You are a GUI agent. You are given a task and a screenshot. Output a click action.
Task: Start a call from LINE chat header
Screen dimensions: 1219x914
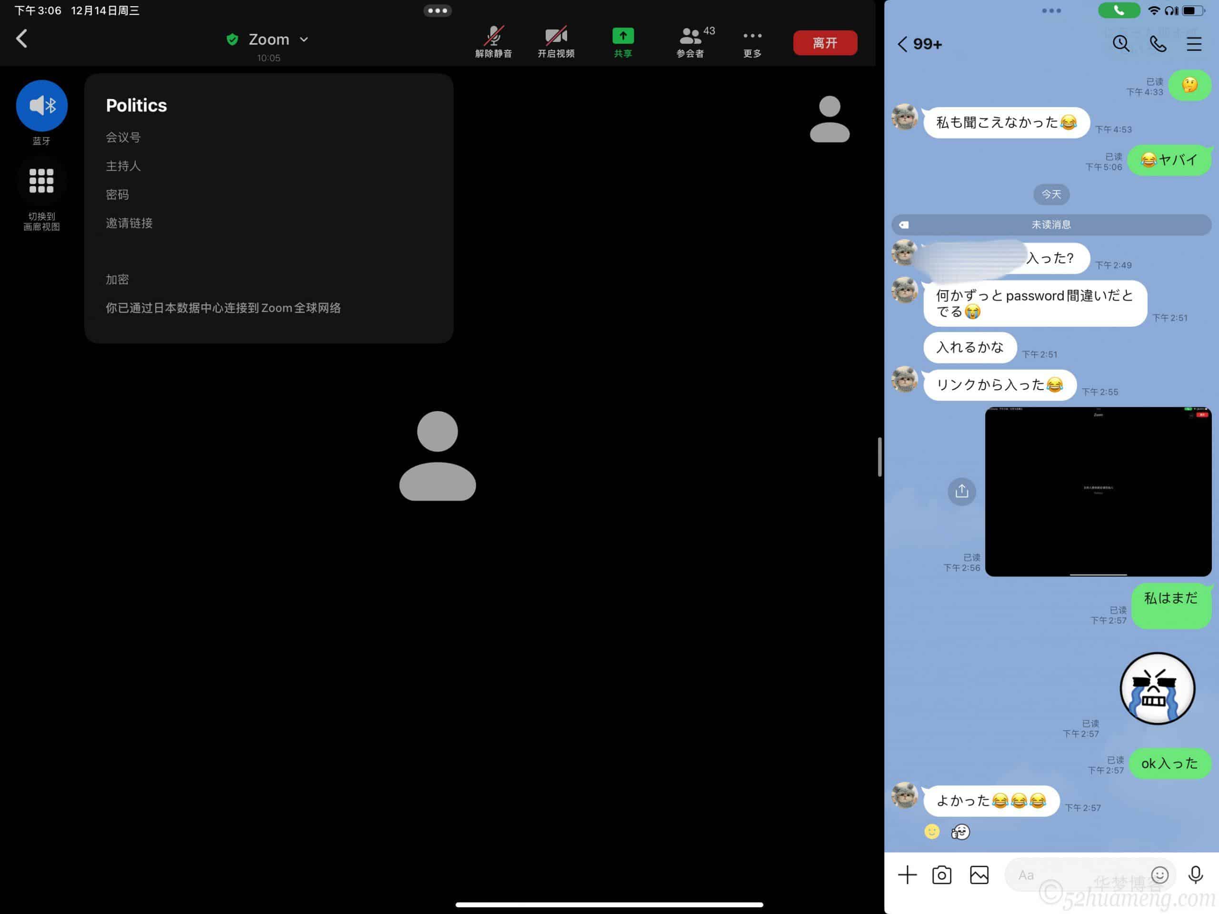click(x=1157, y=43)
